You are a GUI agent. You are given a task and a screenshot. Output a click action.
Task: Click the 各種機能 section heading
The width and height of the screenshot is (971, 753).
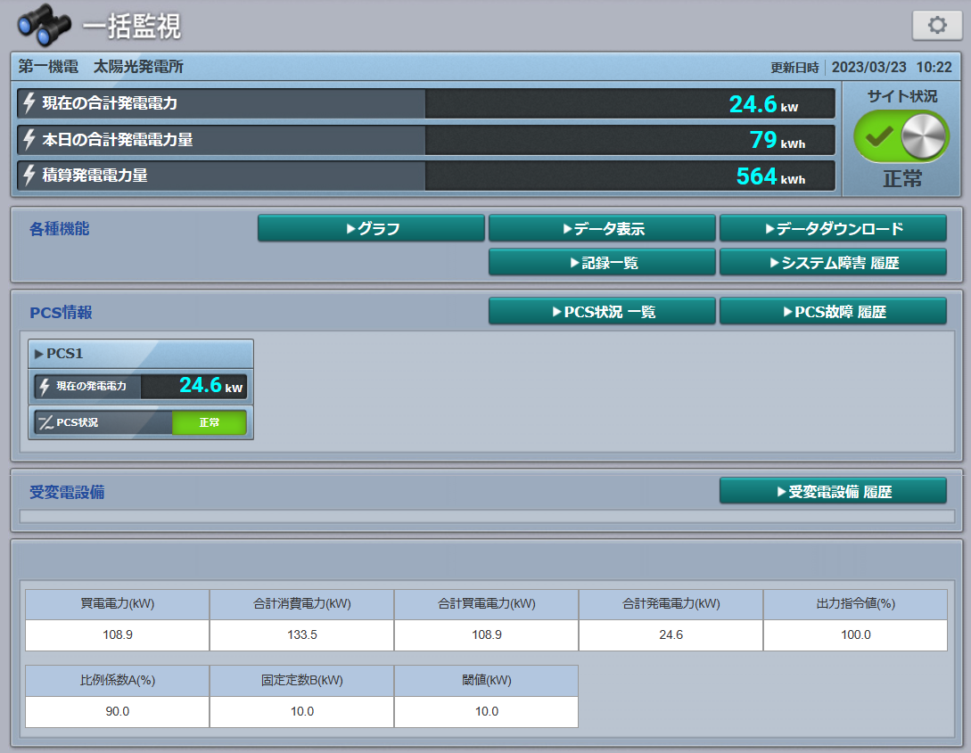(60, 229)
